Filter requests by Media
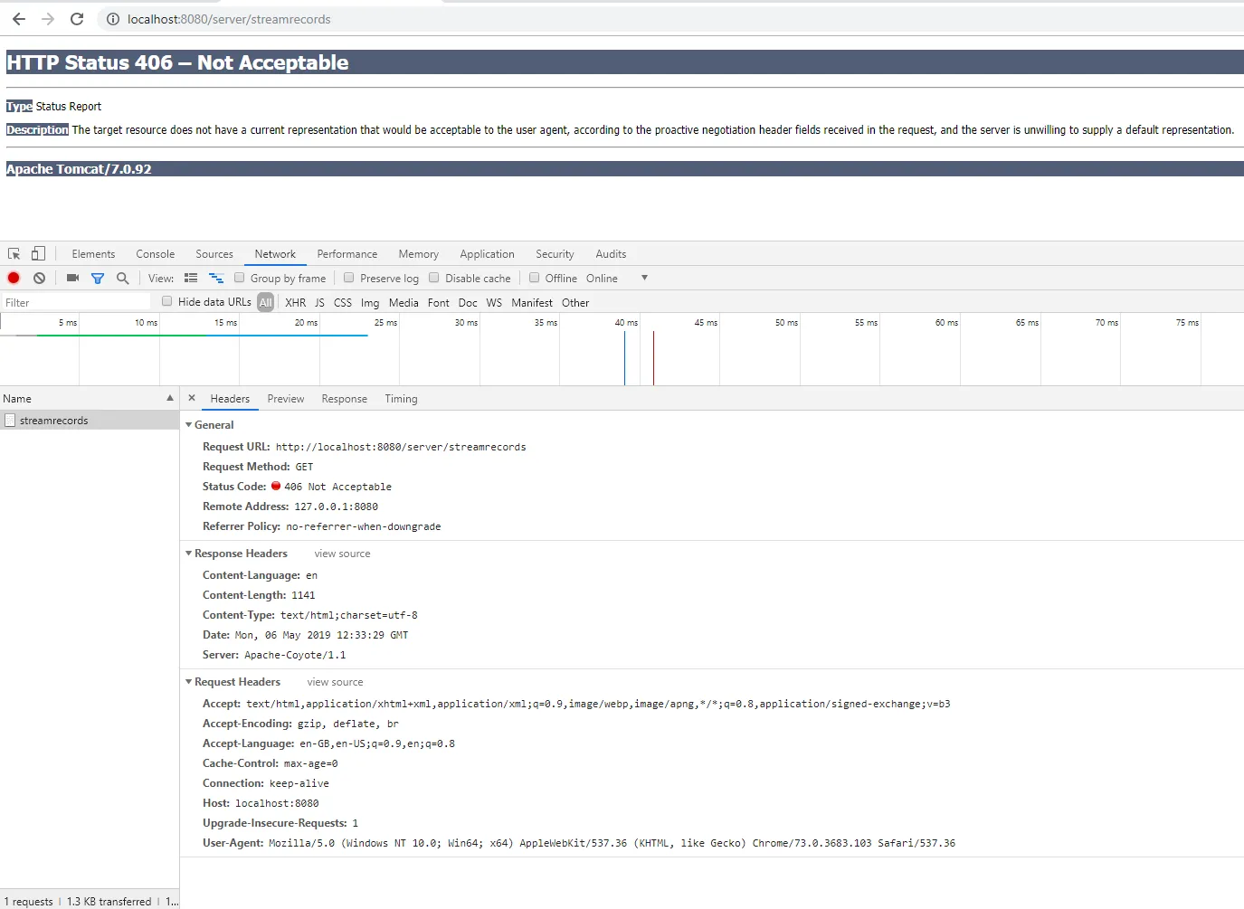The width and height of the screenshot is (1244, 909). tap(404, 303)
